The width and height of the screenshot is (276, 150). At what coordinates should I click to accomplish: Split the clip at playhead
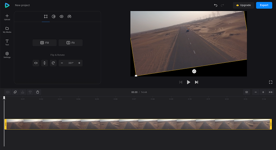[8, 92]
